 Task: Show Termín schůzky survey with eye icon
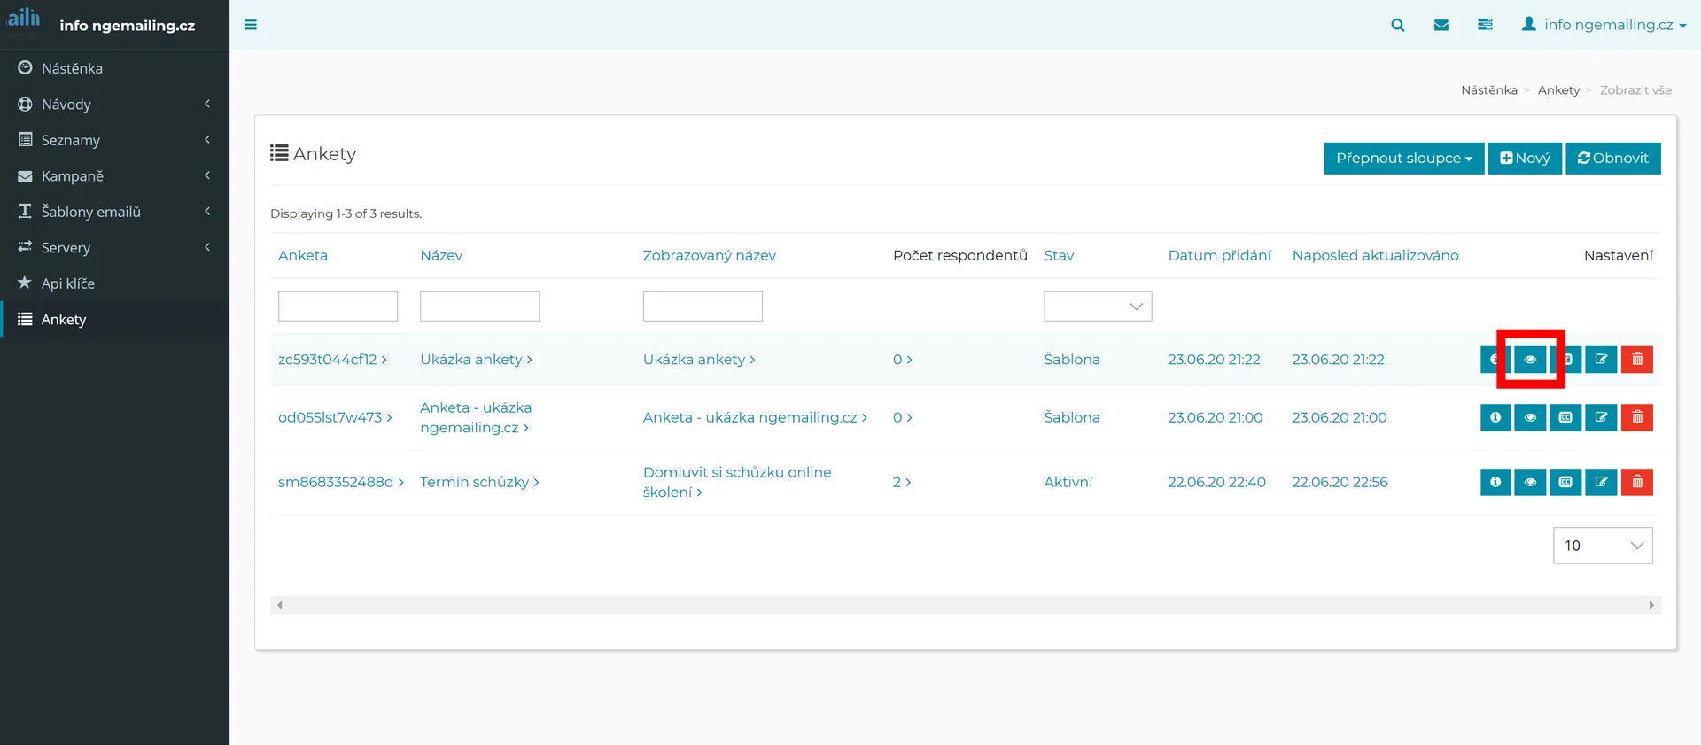(x=1530, y=482)
